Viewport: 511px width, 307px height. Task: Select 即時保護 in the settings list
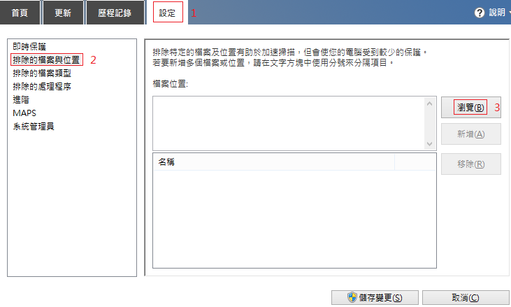click(29, 47)
